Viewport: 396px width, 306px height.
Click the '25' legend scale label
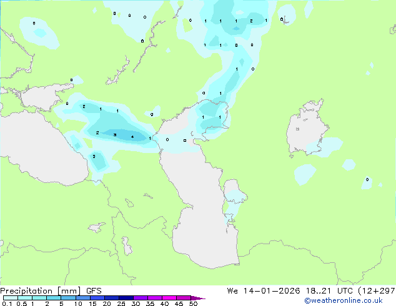[x=121, y=304]
